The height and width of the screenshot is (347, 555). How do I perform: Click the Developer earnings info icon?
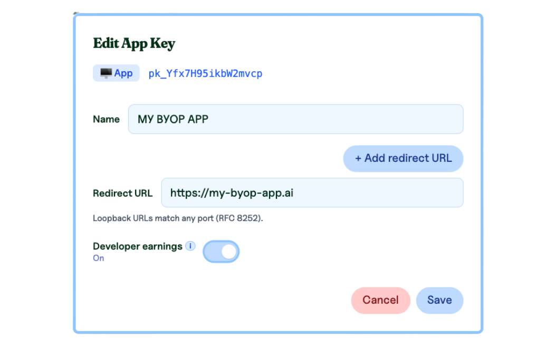click(x=190, y=246)
